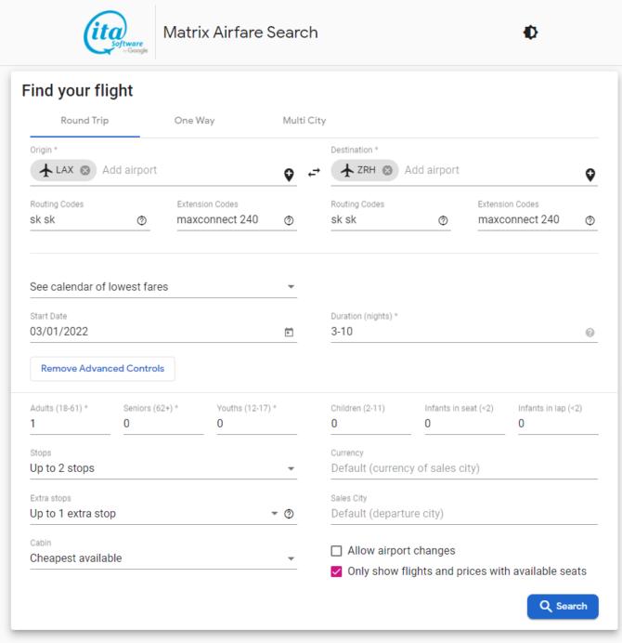This screenshot has width=622, height=643.
Task: Click Remove Advanced Controls button
Action: pos(102,369)
